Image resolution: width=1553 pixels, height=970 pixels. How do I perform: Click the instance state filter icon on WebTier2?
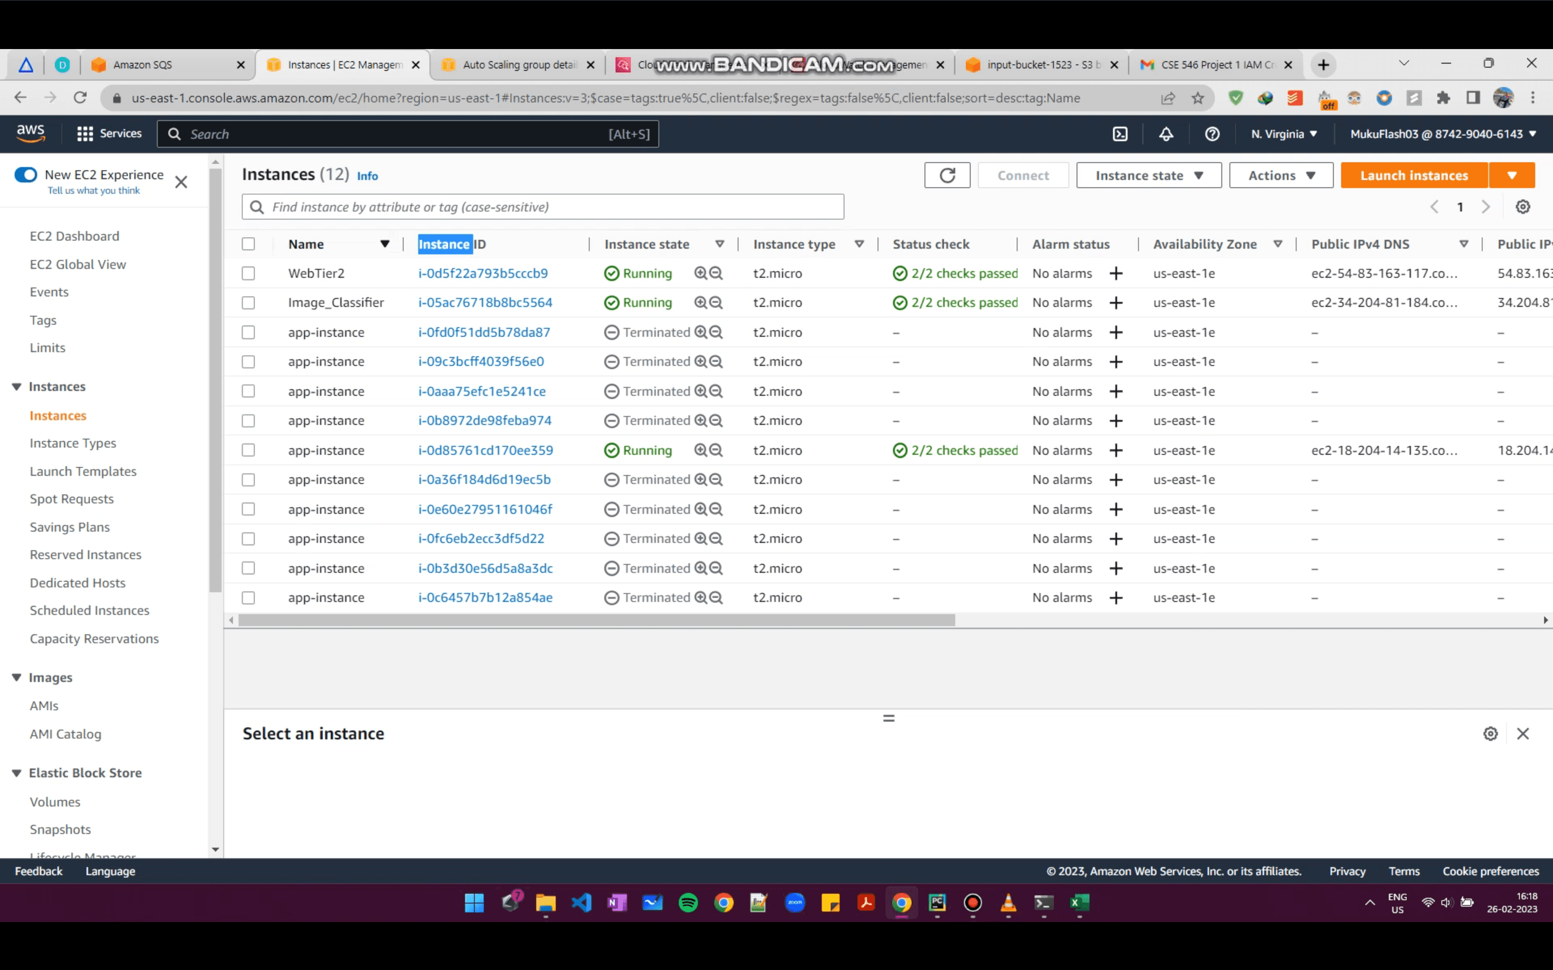click(699, 273)
